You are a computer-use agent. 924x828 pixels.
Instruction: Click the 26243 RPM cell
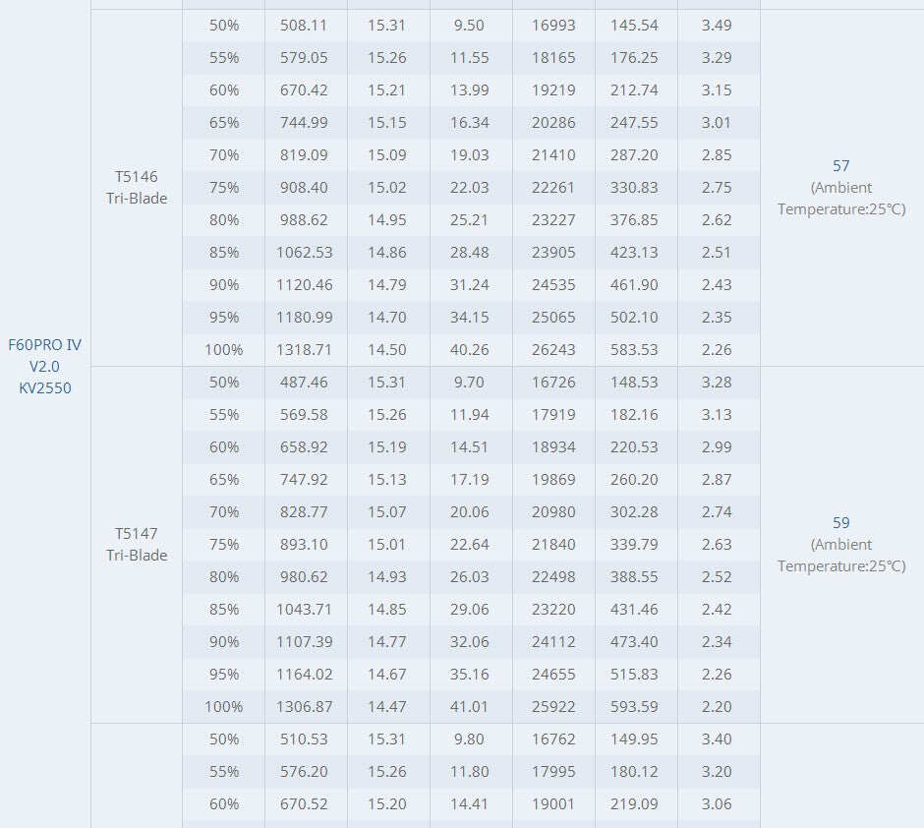[x=553, y=349]
